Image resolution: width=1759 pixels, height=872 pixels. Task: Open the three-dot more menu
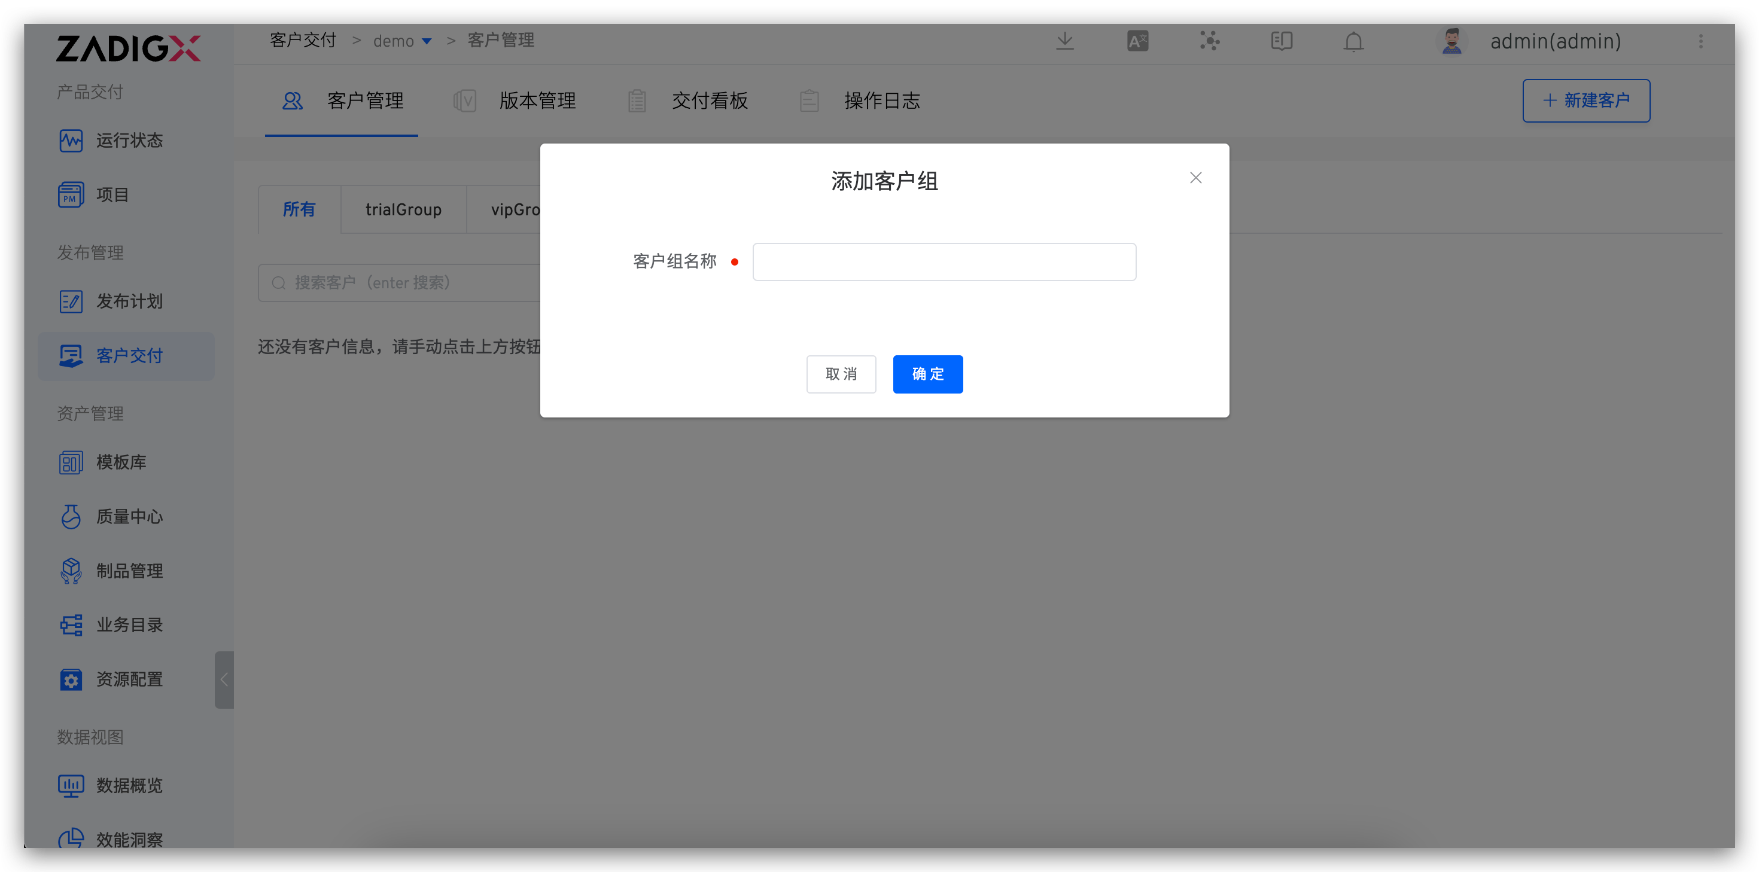coord(1700,41)
